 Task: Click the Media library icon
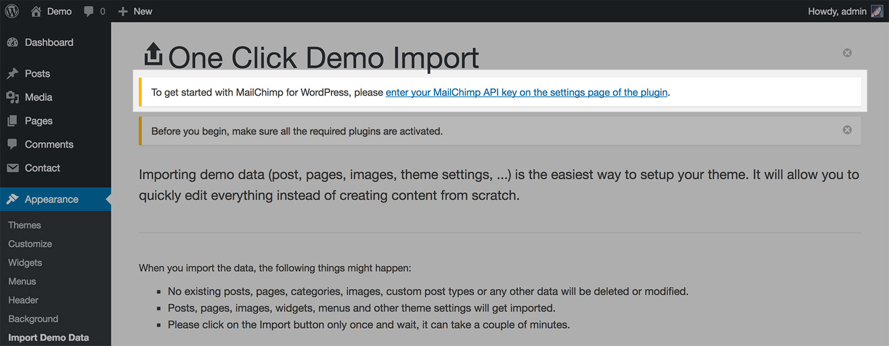pyautogui.click(x=12, y=97)
